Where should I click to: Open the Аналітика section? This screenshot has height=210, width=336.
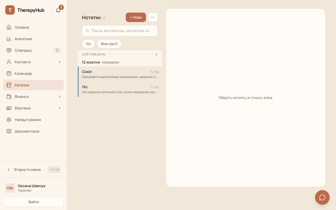[34, 39]
